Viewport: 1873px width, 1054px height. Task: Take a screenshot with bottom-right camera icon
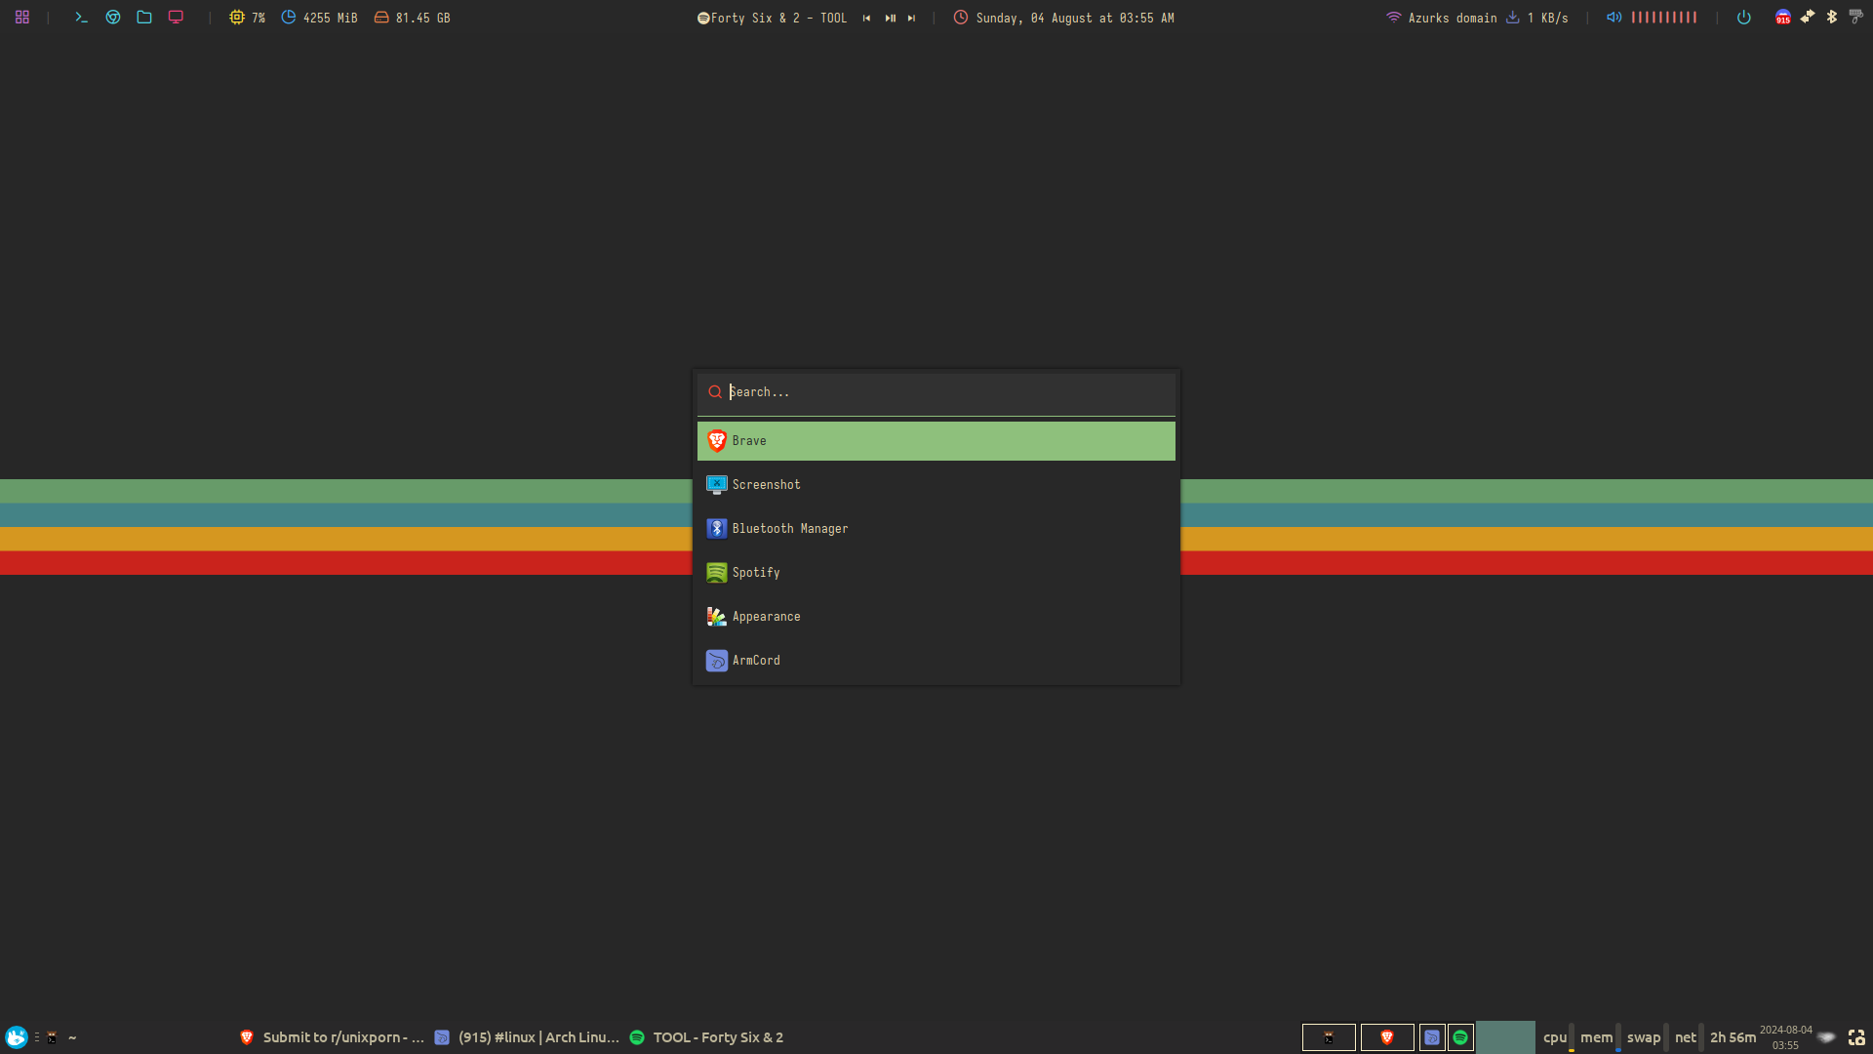[1856, 1037]
